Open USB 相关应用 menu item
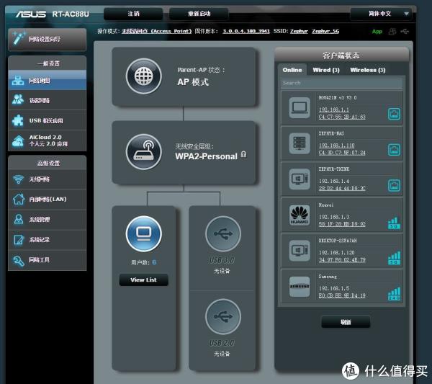The height and width of the screenshot is (384, 432). tap(47, 120)
